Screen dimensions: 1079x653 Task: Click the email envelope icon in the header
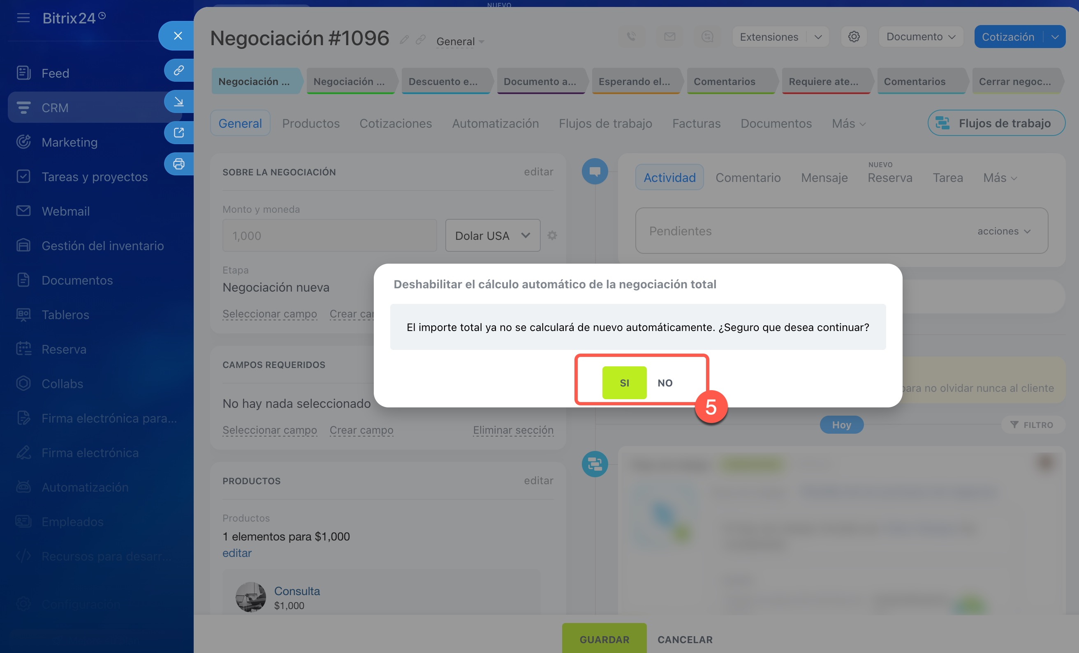point(669,37)
